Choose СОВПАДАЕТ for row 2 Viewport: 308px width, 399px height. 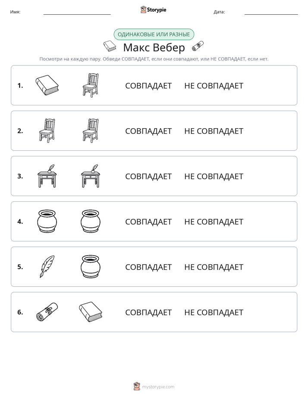click(148, 131)
